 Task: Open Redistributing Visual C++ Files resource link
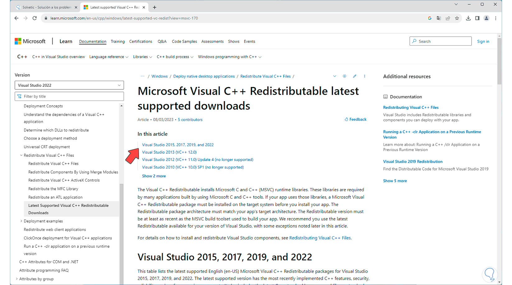[411, 107]
